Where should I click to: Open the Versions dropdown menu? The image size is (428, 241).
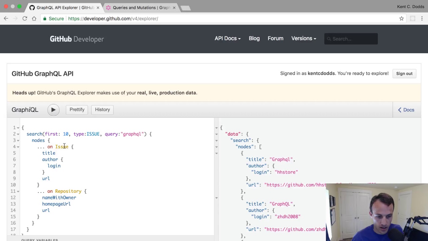[304, 38]
